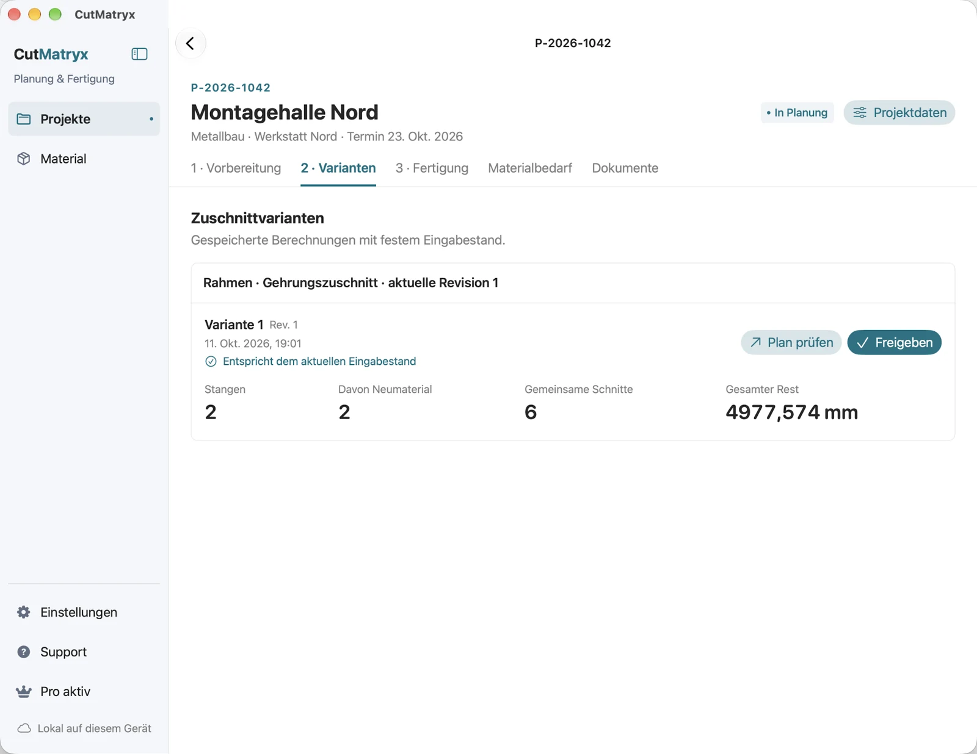977x754 pixels.
Task: Click the Variante 1 title
Action: [x=234, y=325]
